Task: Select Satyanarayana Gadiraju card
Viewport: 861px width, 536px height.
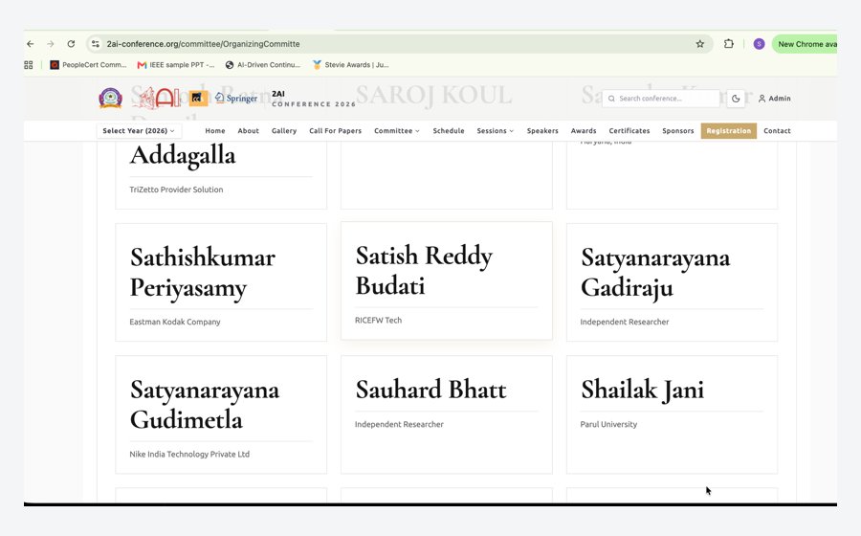Action: click(x=673, y=282)
